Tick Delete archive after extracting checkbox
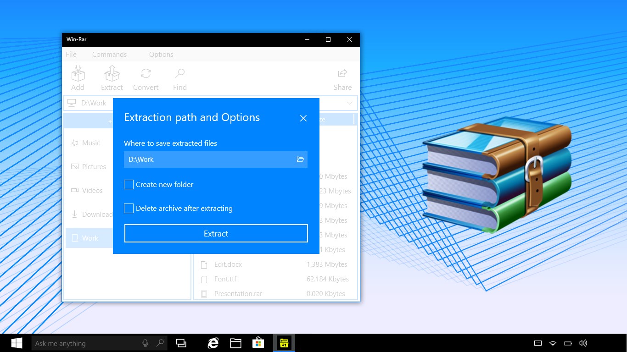 [129, 209]
